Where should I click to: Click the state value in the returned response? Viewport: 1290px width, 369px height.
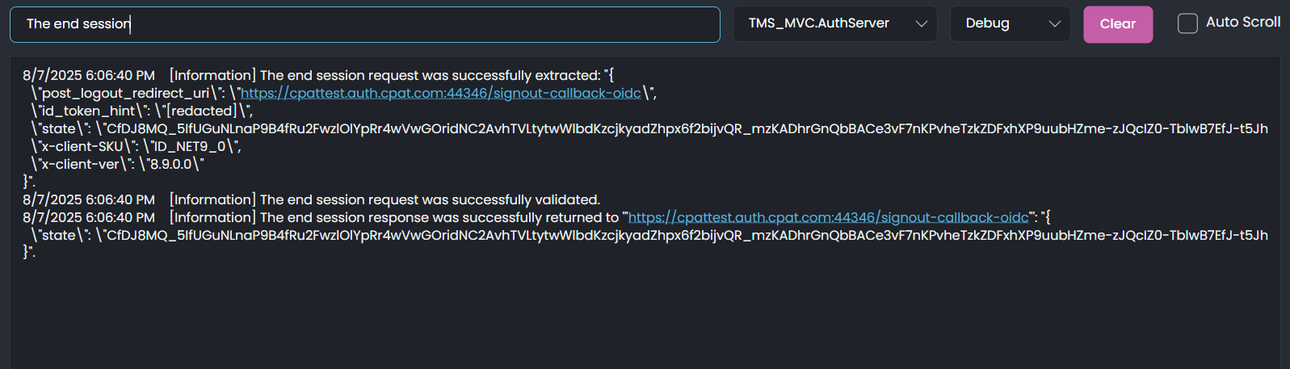coord(687,236)
